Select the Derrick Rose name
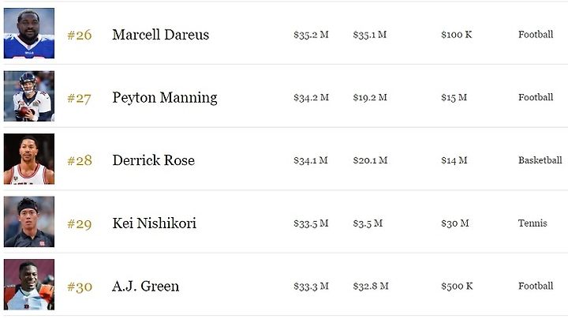568x319 pixels. coord(154,160)
